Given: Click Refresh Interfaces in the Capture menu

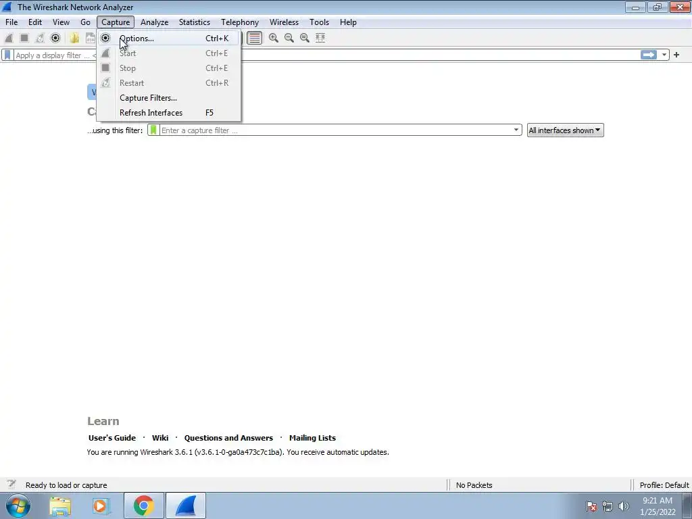Looking at the screenshot, I should tap(169, 113).
